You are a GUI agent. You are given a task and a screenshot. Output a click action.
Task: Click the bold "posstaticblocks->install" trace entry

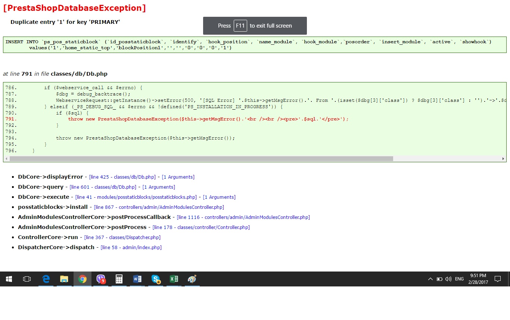[x=53, y=207]
